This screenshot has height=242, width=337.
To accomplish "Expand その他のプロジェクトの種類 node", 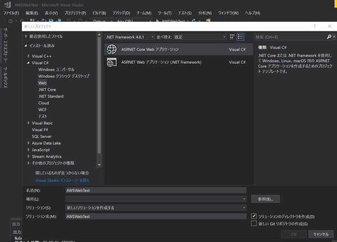I will [29, 163].
